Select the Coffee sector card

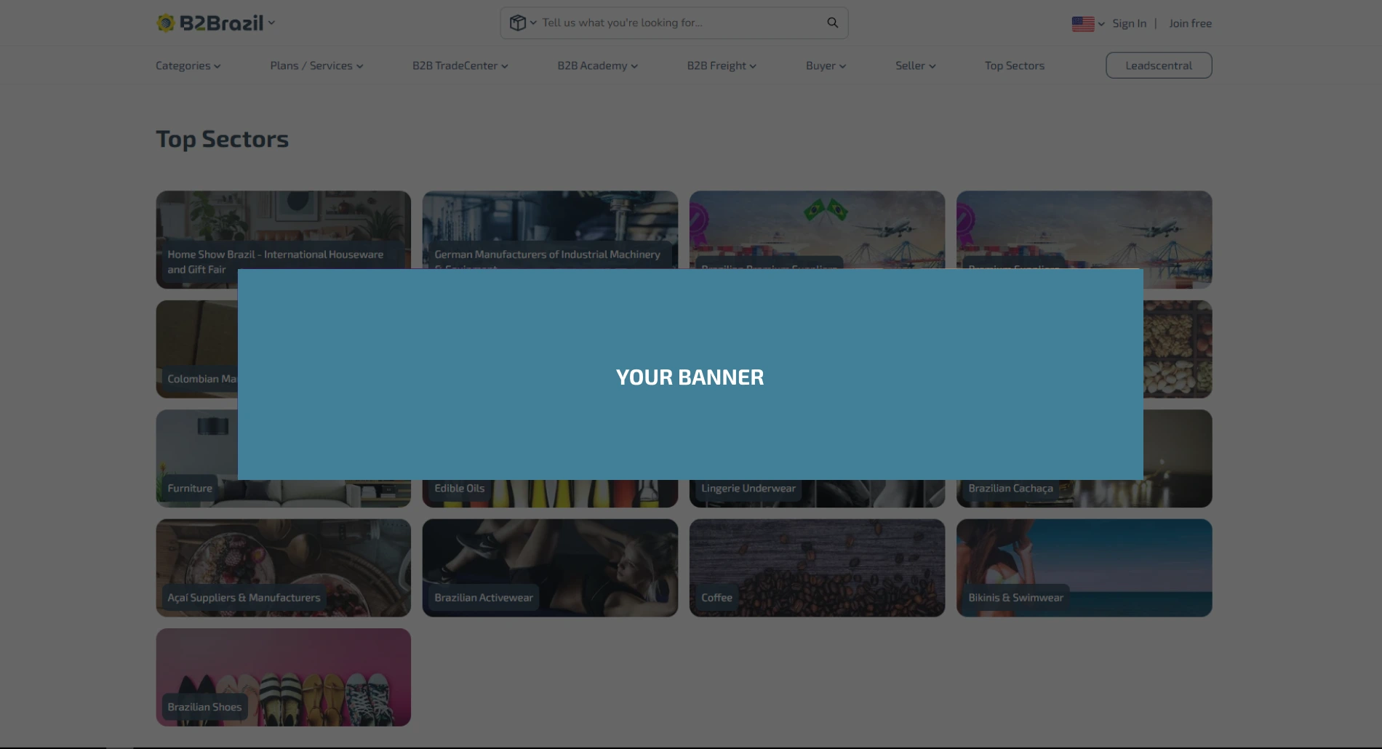coord(817,568)
